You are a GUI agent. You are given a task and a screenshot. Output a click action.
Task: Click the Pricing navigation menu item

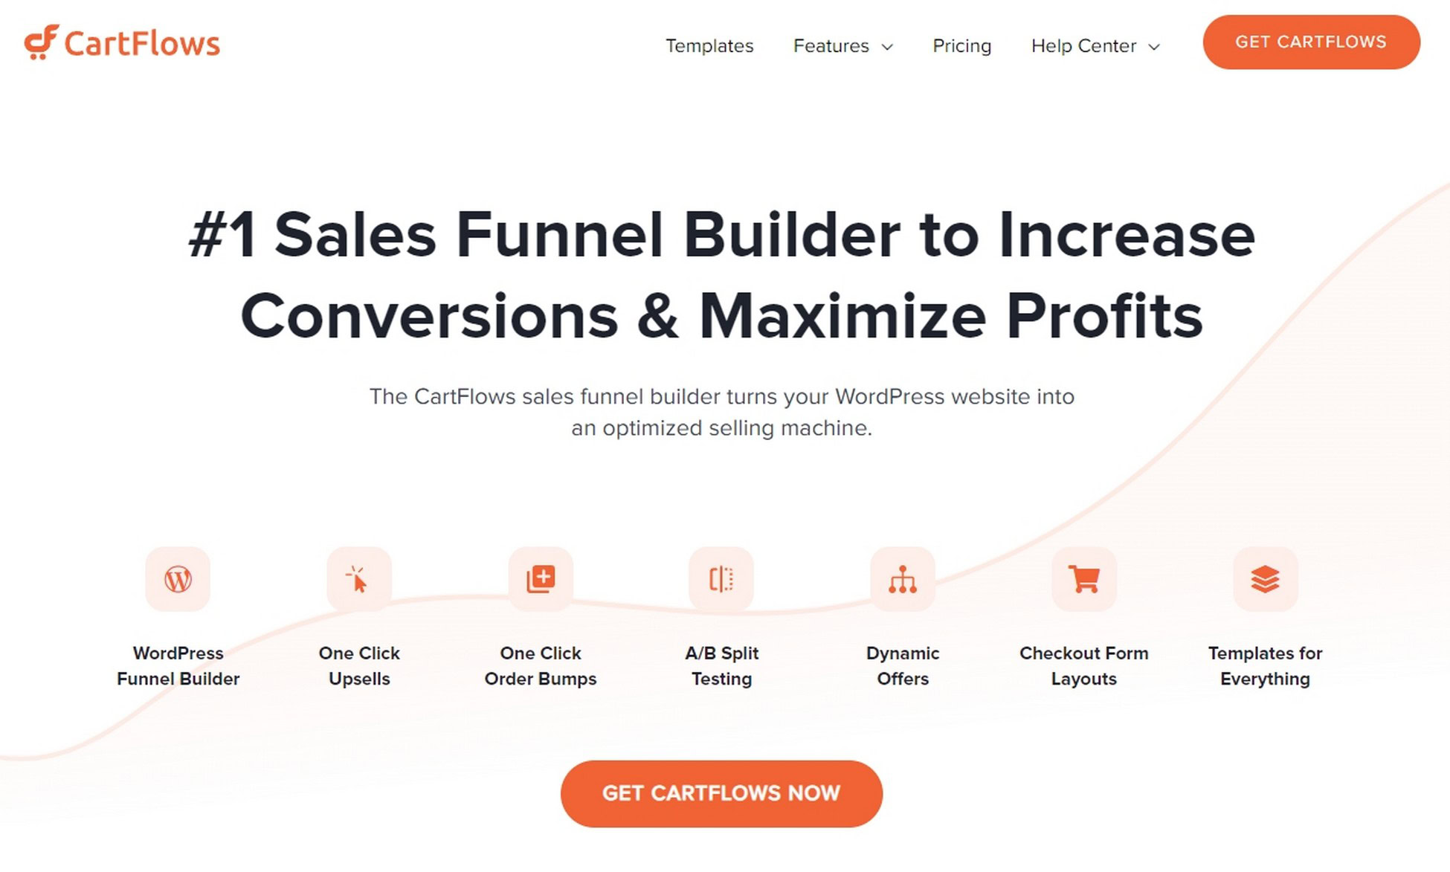point(961,45)
